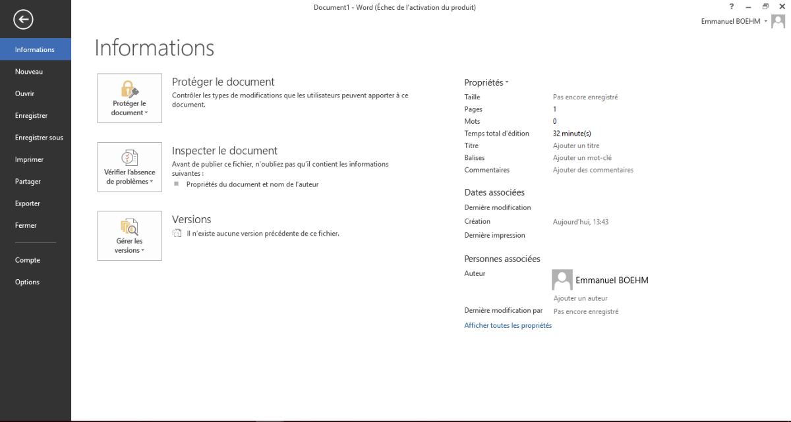The height and width of the screenshot is (422, 791).
Task: Open the Gérer les versions dropdown
Action: (129, 236)
